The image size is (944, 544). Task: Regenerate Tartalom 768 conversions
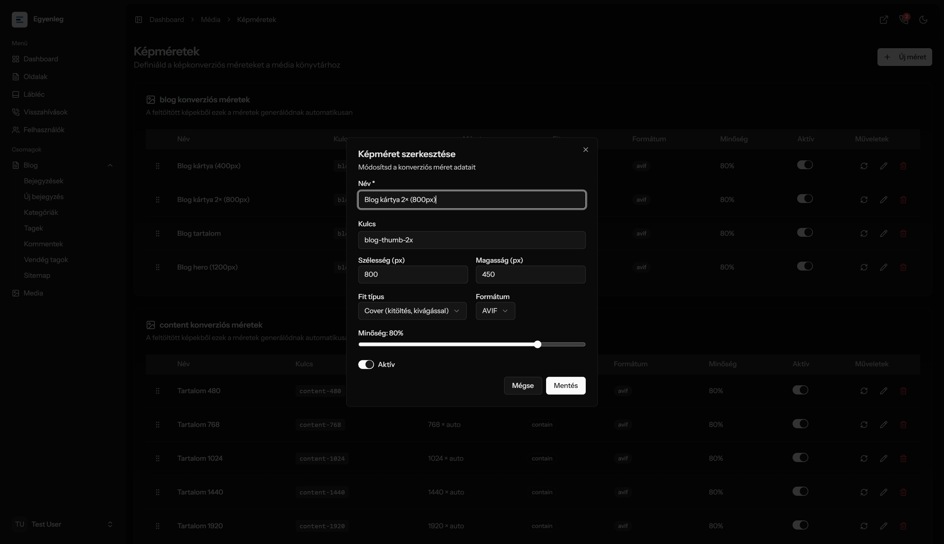pyautogui.click(x=864, y=425)
